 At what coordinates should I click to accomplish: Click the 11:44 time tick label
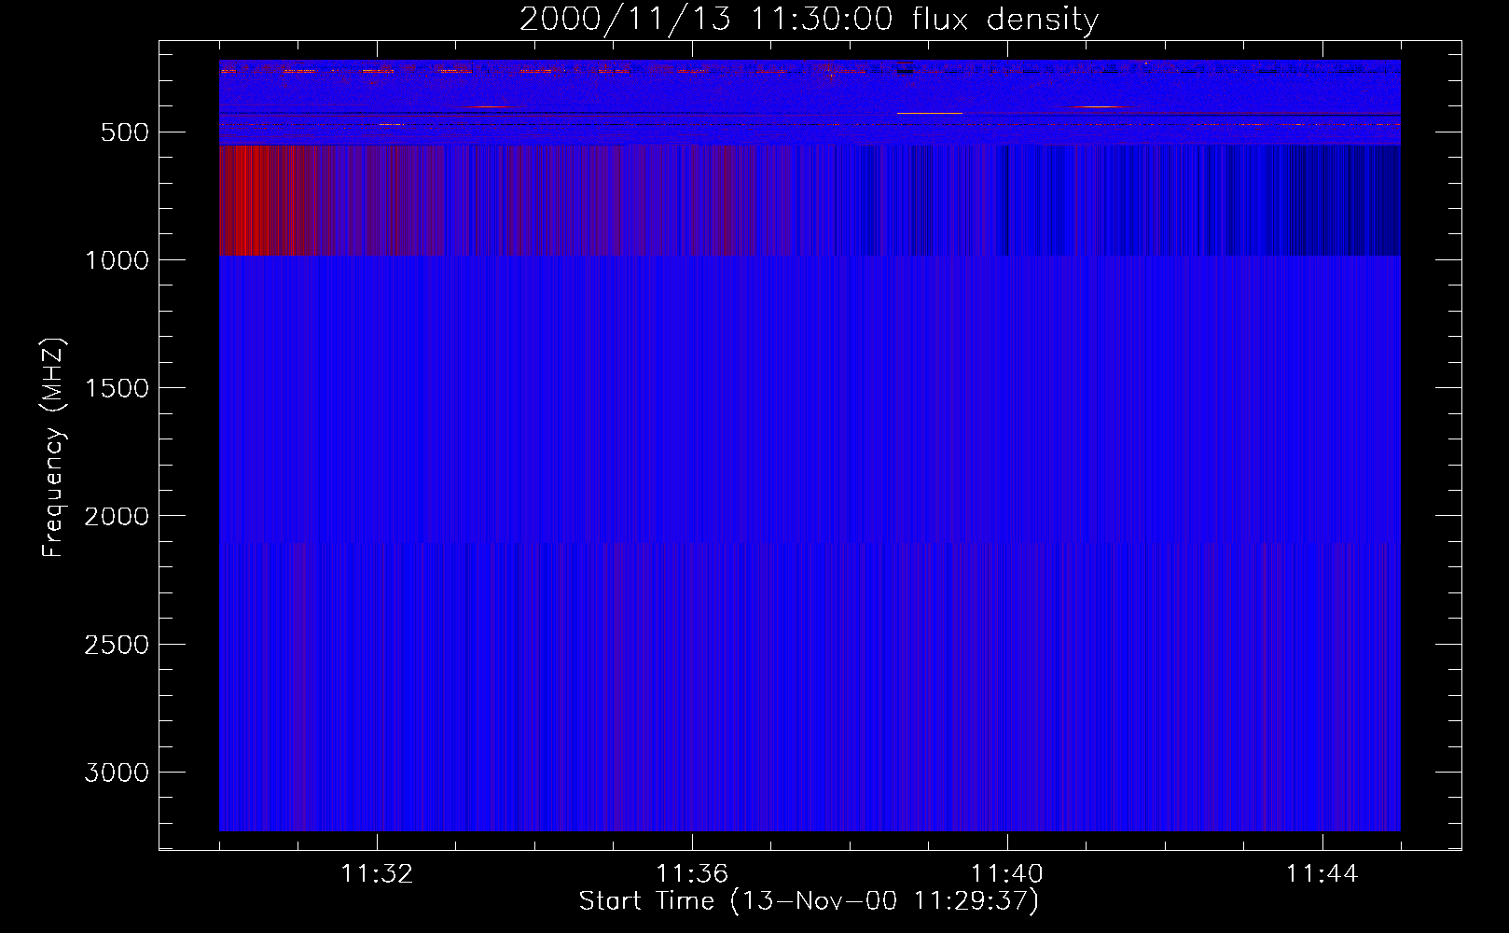1322,874
